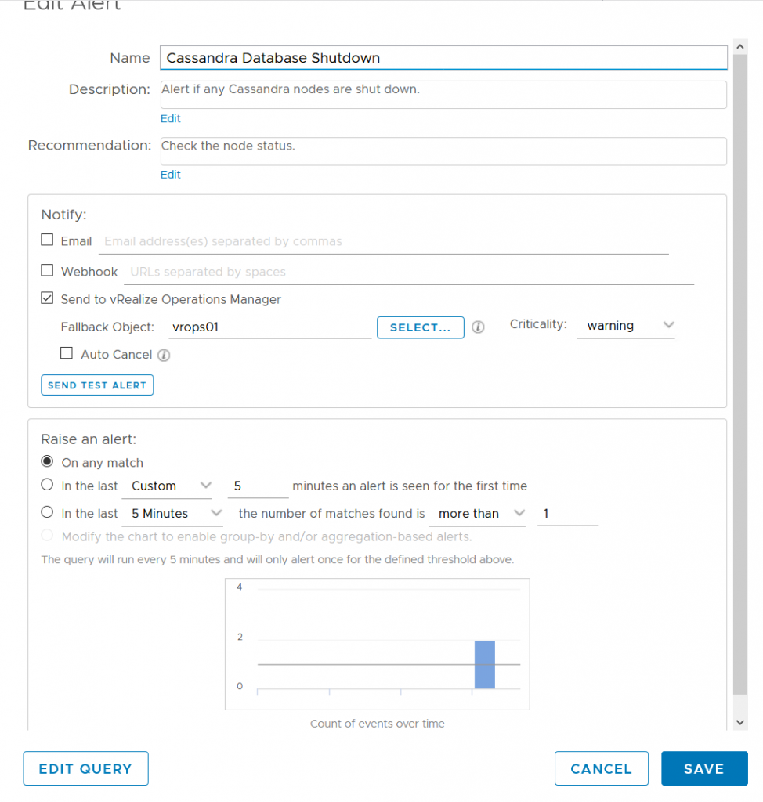Click the alert Name input field
The width and height of the screenshot is (763, 802).
tap(443, 58)
